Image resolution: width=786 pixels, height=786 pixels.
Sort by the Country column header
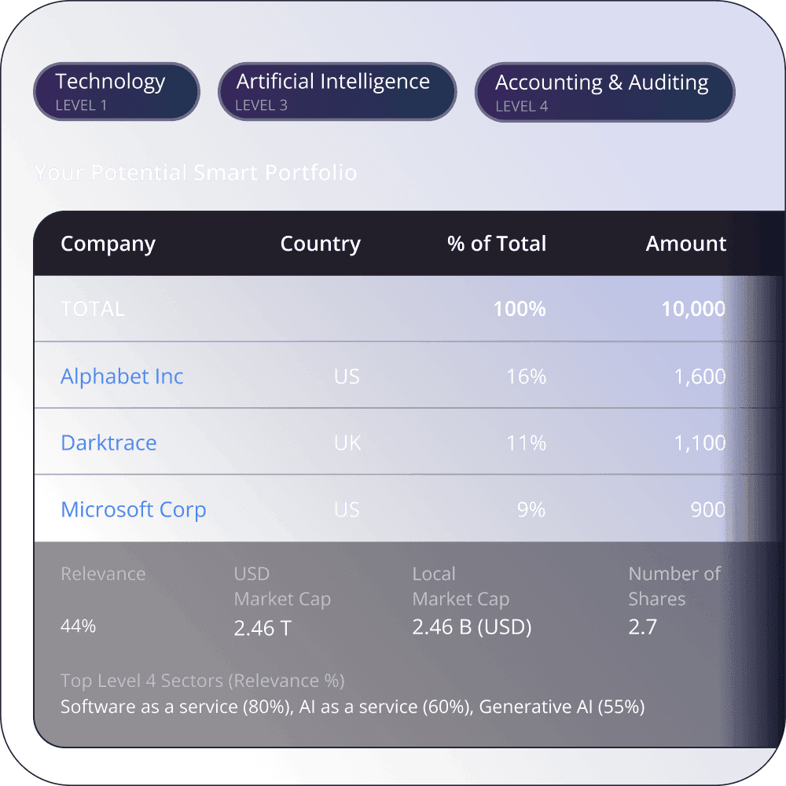point(320,244)
